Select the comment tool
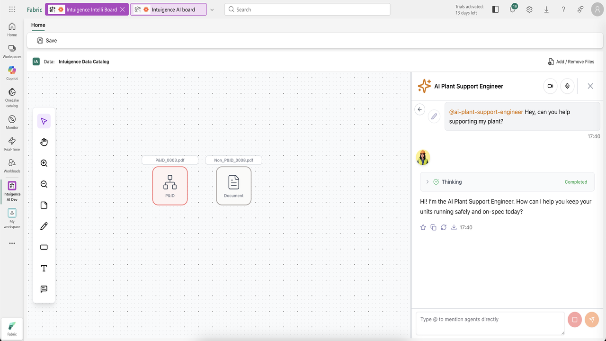The image size is (606, 341). (44, 289)
